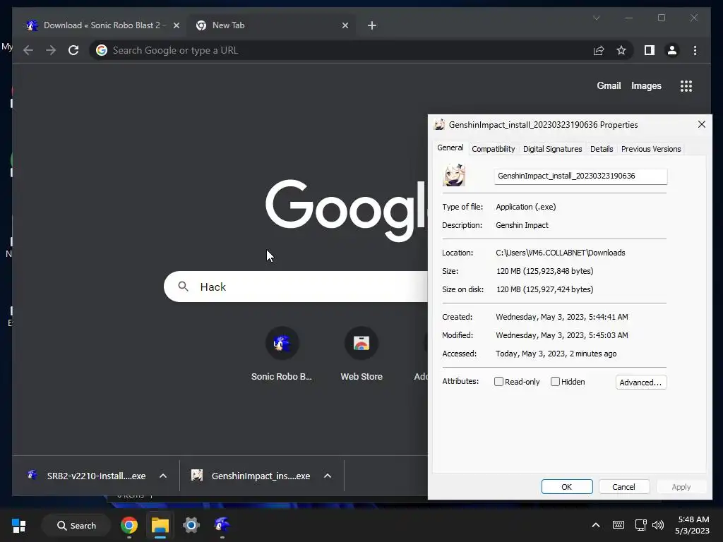
Task: Open the Chrome profile avatar icon
Action: (672, 50)
